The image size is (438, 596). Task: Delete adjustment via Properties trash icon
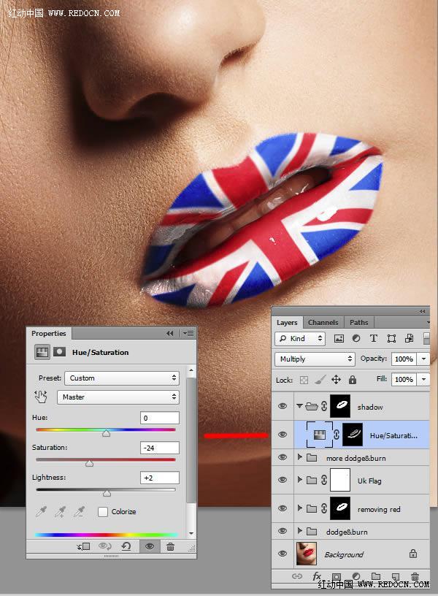(171, 546)
